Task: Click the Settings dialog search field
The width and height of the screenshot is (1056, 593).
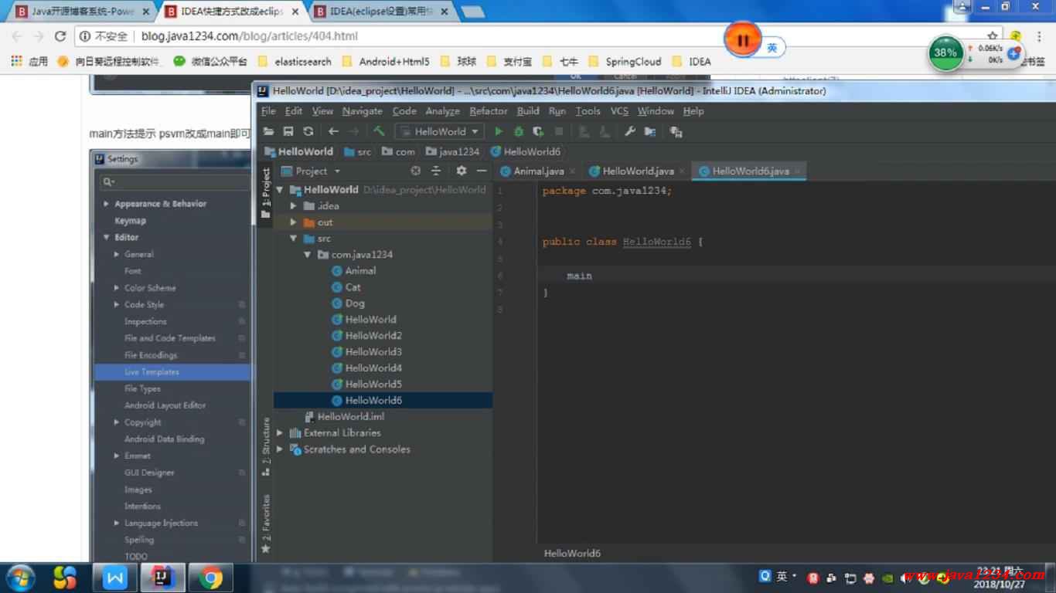Action: tap(175, 182)
